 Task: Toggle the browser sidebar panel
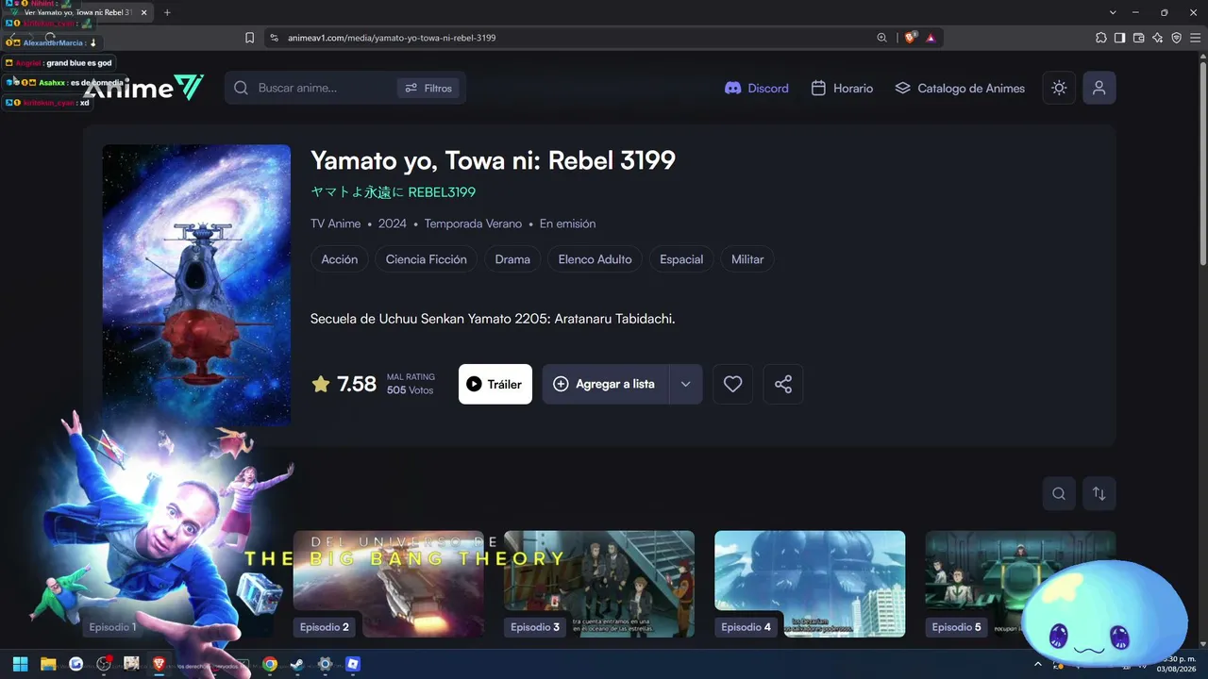coord(1119,38)
